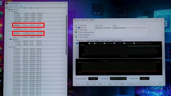Uncheck the Stress FPU checkbox
171x96 pixels.
coord(79,28)
